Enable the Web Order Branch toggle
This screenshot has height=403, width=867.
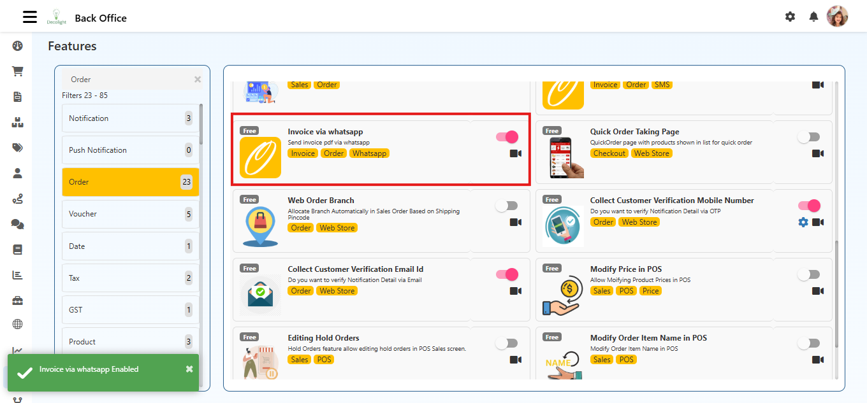tap(507, 206)
